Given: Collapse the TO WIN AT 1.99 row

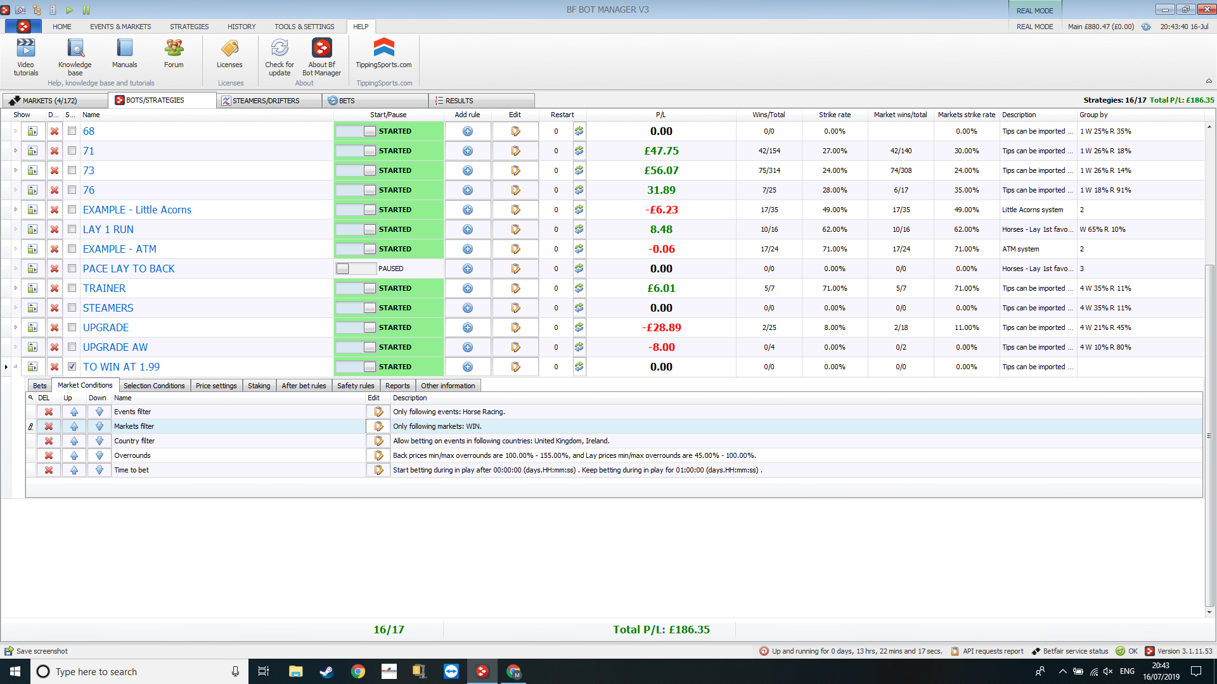Looking at the screenshot, I should click(16, 367).
